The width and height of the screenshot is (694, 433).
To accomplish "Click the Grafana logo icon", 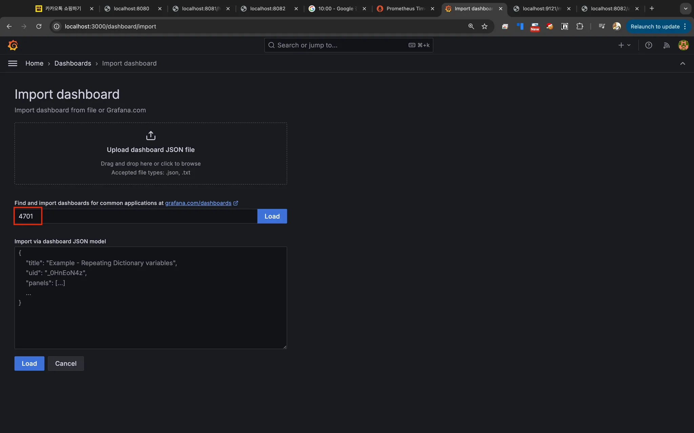I will [x=13, y=45].
